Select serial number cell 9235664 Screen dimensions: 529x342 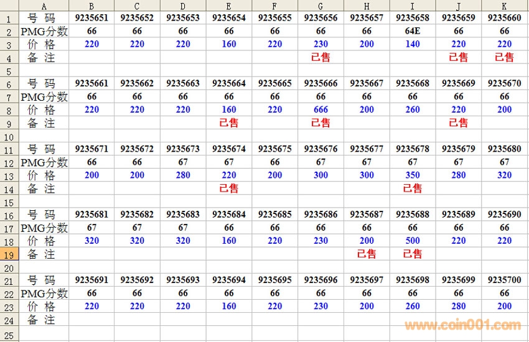point(229,83)
